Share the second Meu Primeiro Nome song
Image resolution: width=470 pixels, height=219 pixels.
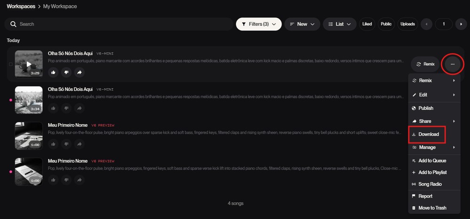pos(79,180)
